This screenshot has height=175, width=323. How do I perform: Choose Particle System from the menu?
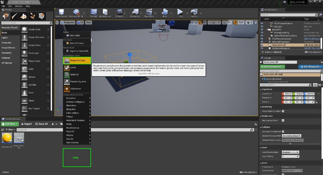tap(77, 82)
